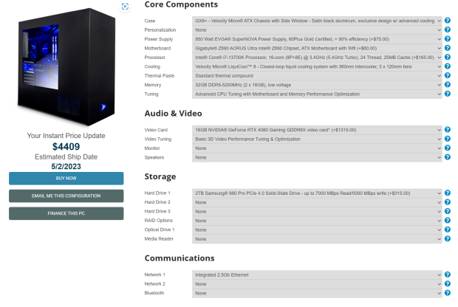Click the Hard Drive 1 help icon
Screen dimensions: 458x307
pos(447,193)
